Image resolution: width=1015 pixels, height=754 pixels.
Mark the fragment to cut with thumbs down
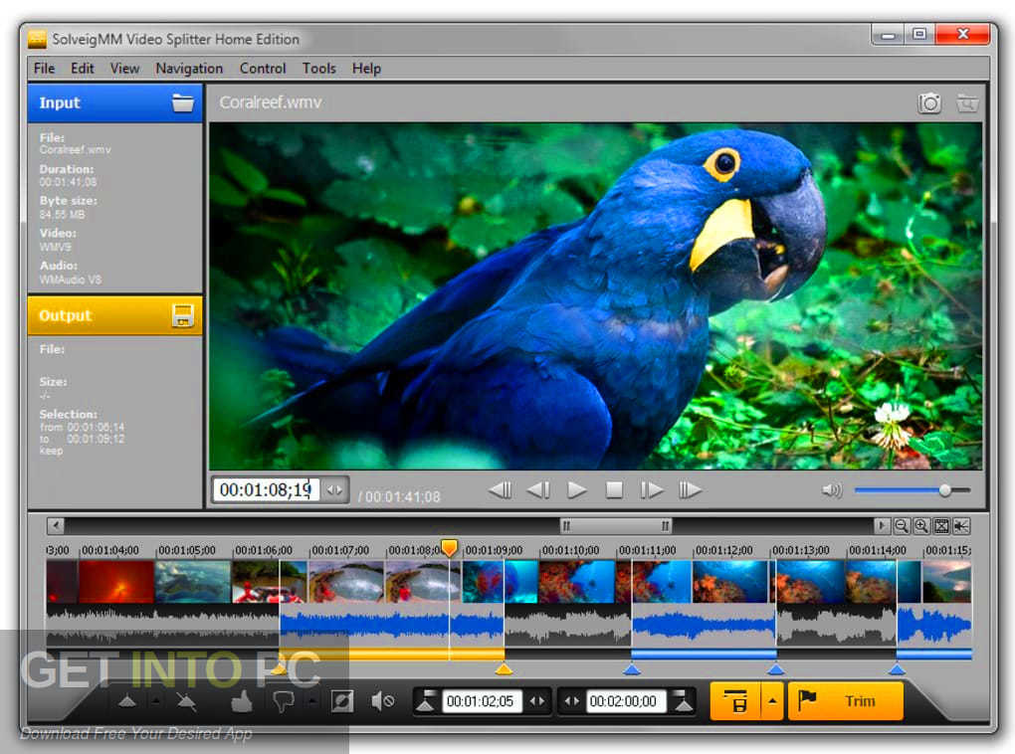(284, 701)
